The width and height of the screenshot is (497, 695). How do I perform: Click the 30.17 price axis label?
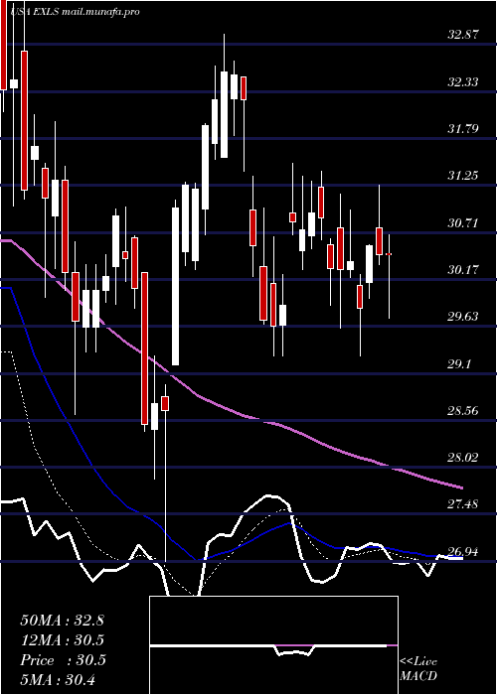463,269
